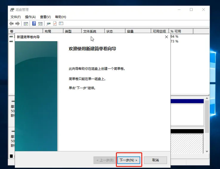Click 下一步(N) to continue the wizard

coord(129,160)
